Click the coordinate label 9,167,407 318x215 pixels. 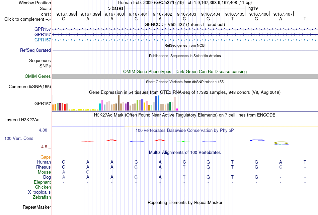tap(283, 14)
